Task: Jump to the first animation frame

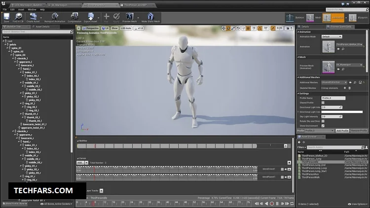Action: point(257,204)
